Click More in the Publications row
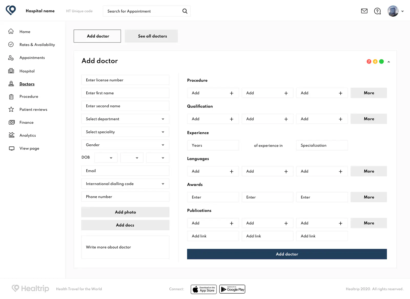410x299 pixels. point(369,223)
